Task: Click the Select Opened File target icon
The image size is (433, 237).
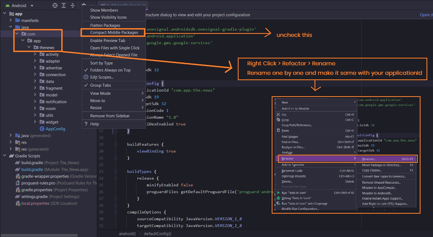Action: 55,5
